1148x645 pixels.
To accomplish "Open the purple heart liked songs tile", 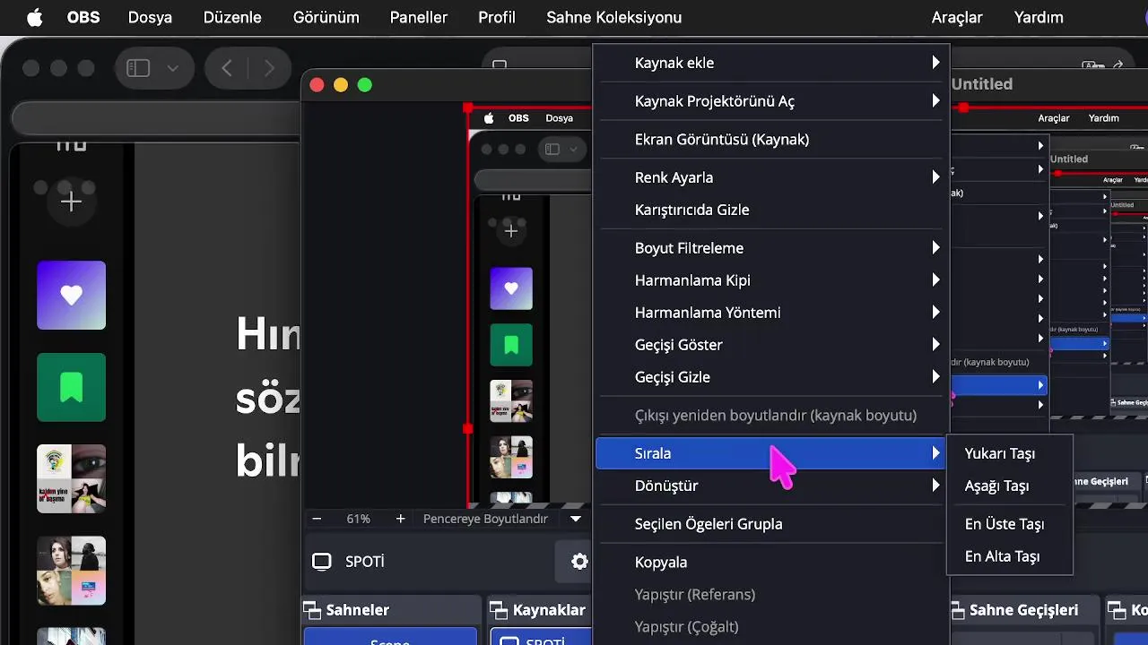I will (71, 295).
